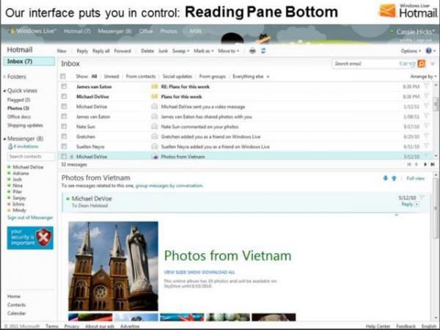Jump to the last page of messages

coord(433,164)
